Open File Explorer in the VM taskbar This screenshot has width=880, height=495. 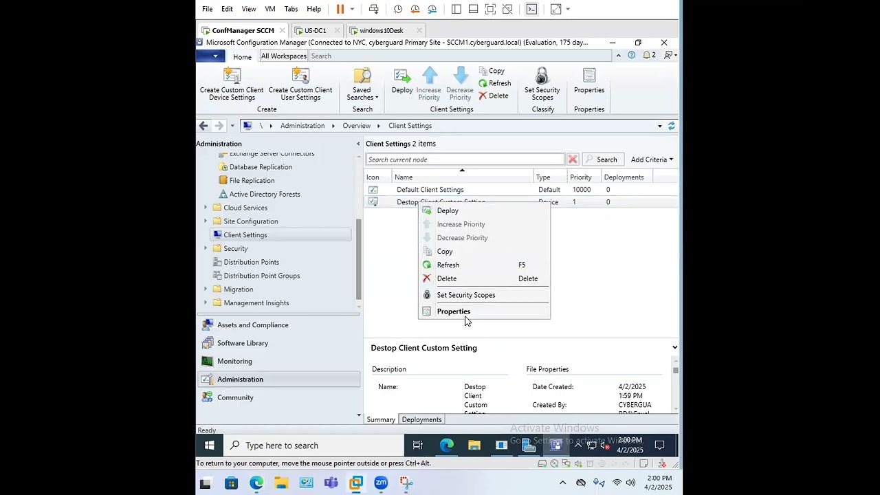[x=474, y=445]
